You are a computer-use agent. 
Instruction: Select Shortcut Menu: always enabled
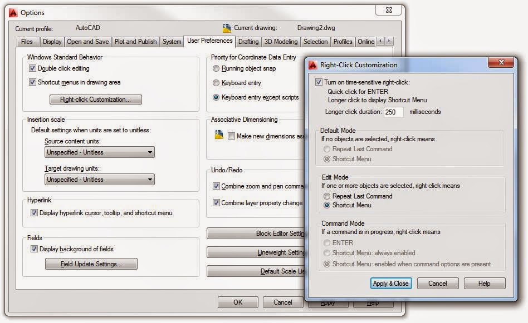[326, 253]
